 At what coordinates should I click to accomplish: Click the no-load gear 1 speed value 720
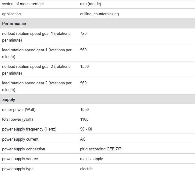coord(83,33)
